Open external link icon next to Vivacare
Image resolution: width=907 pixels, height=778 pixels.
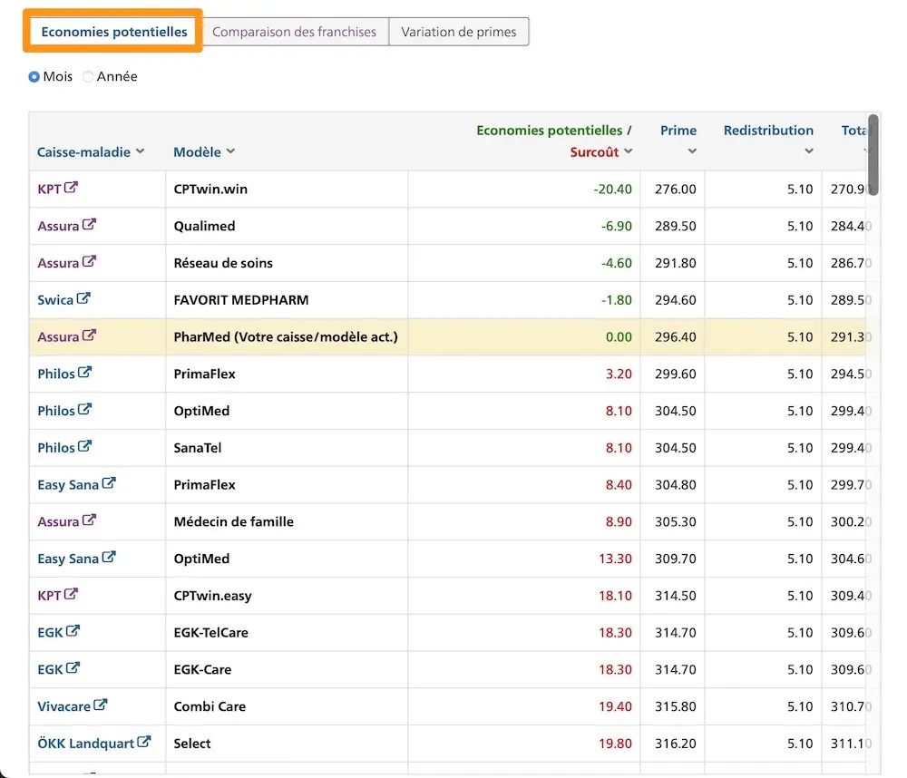click(101, 705)
